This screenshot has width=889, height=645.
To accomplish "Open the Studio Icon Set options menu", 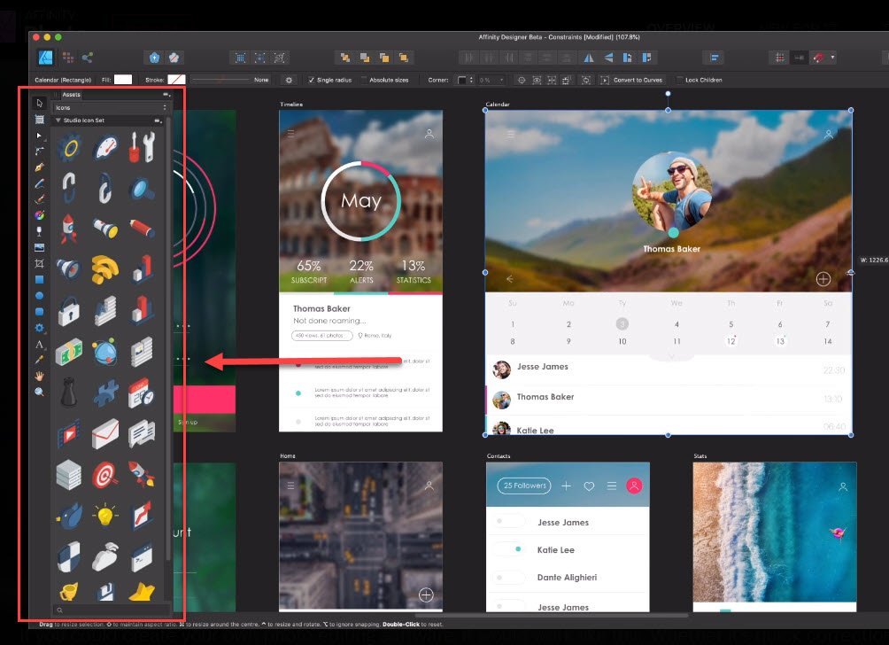I will coord(158,120).
